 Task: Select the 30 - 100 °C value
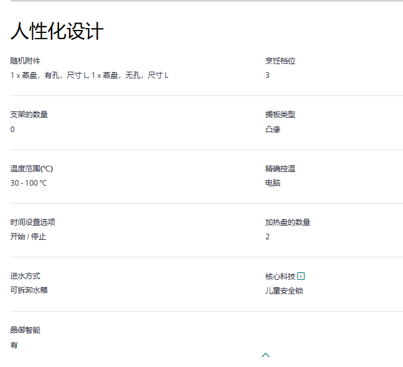point(29,183)
